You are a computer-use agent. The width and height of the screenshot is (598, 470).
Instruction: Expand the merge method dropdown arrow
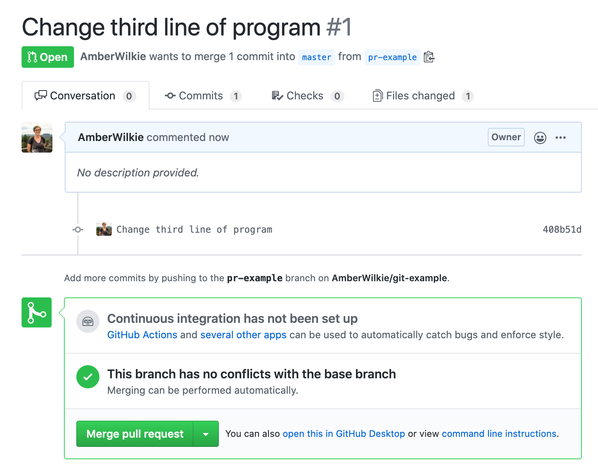[x=206, y=434]
